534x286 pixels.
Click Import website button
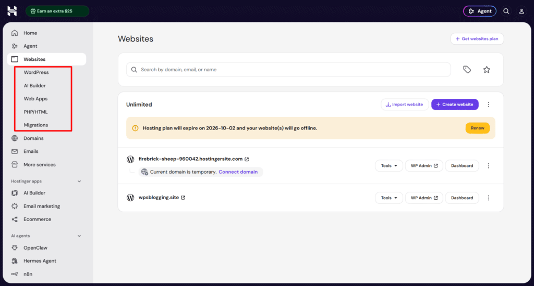[x=405, y=105]
